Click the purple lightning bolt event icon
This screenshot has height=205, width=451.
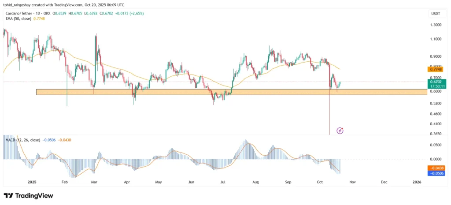point(340,130)
